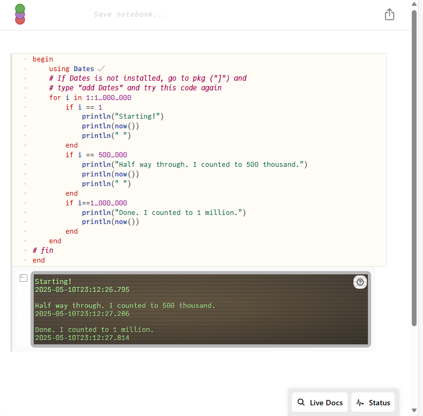Show the Status panel

pyautogui.click(x=373, y=403)
